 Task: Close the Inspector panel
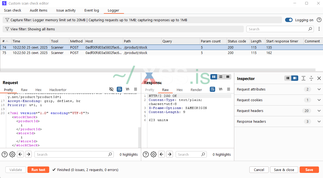tap(319, 78)
